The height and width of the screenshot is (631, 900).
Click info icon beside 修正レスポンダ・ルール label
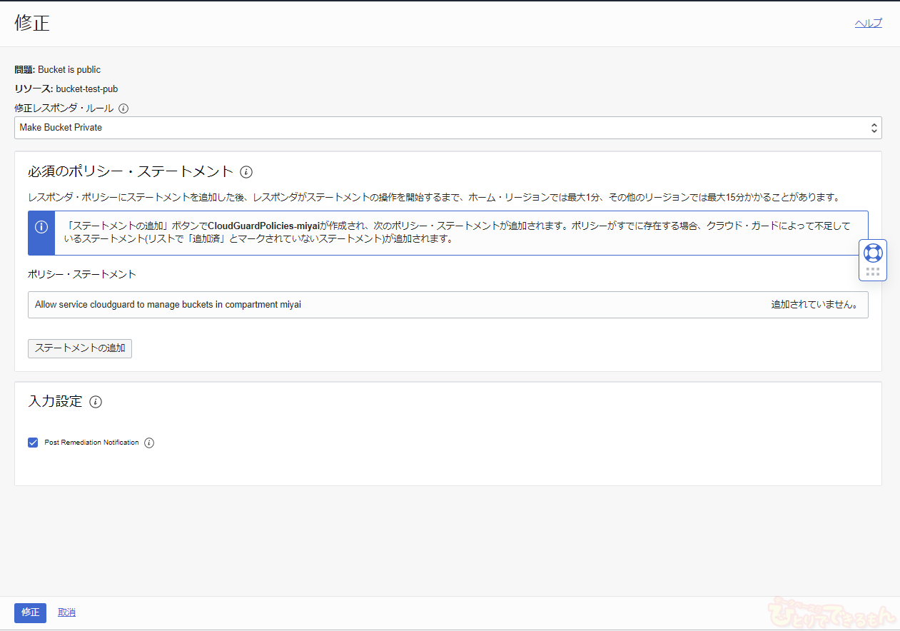(123, 108)
